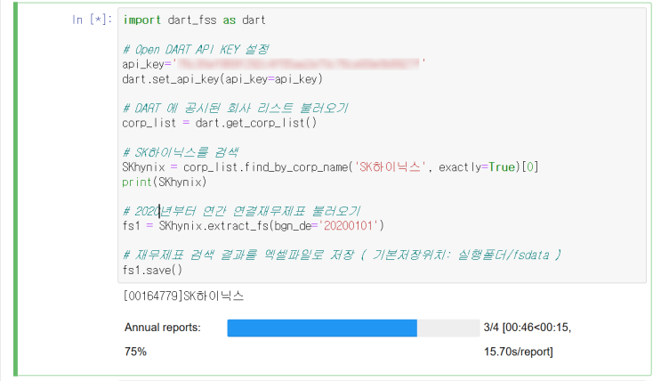Click the corp_list = dart.get_corp_list() line
Image resolution: width=661 pixels, height=381 pixels.
coord(219,123)
